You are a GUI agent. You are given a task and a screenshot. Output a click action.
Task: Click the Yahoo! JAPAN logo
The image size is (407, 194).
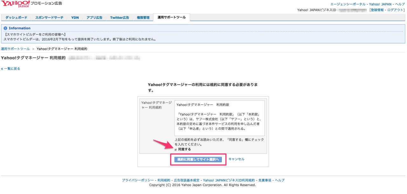tap(15, 4)
